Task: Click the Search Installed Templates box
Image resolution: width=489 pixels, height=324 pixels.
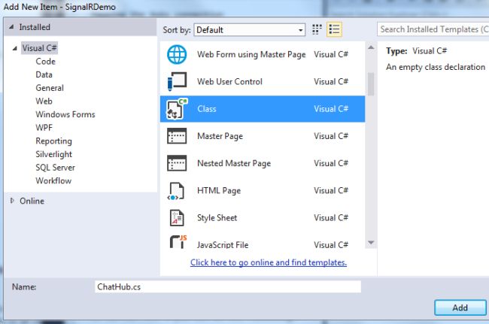Action: [433, 29]
